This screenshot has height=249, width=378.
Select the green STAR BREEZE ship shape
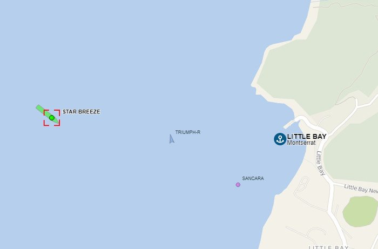tap(48, 115)
